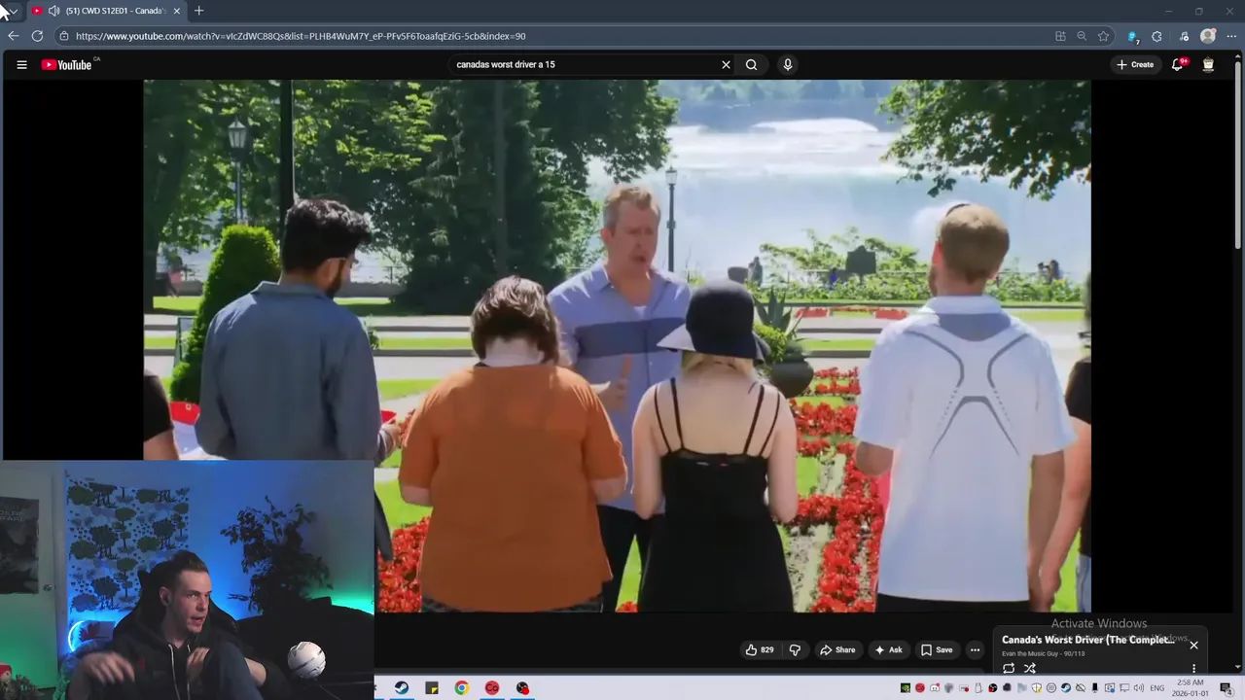Open the playlist panel's vertical dots menu

click(x=1193, y=669)
